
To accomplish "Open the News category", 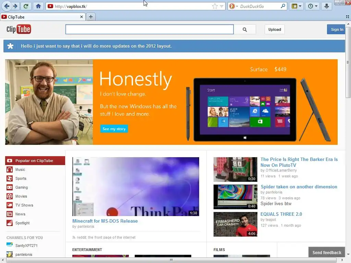I will coord(20,214).
